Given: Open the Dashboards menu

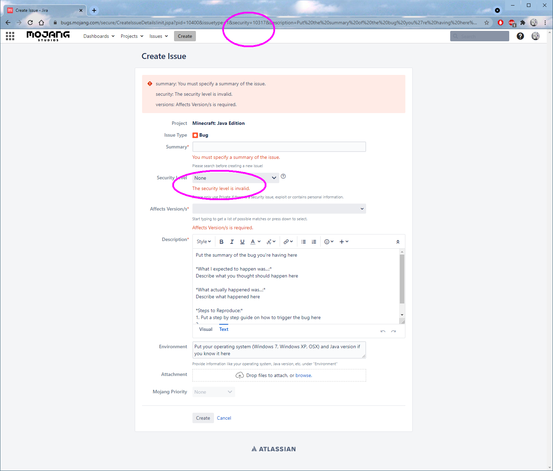Looking at the screenshot, I should point(99,36).
